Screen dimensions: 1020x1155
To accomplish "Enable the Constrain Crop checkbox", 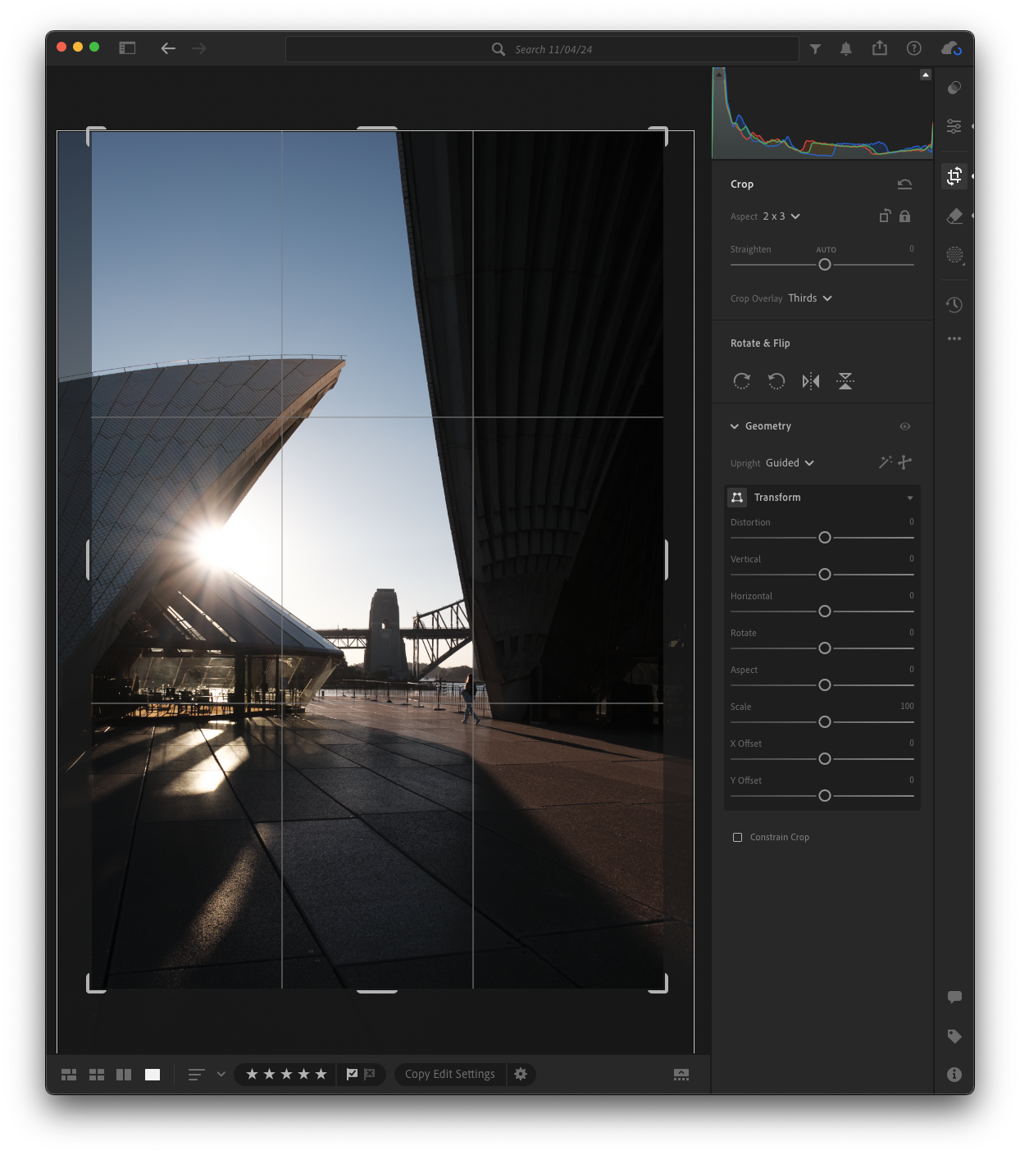I will click(x=737, y=837).
